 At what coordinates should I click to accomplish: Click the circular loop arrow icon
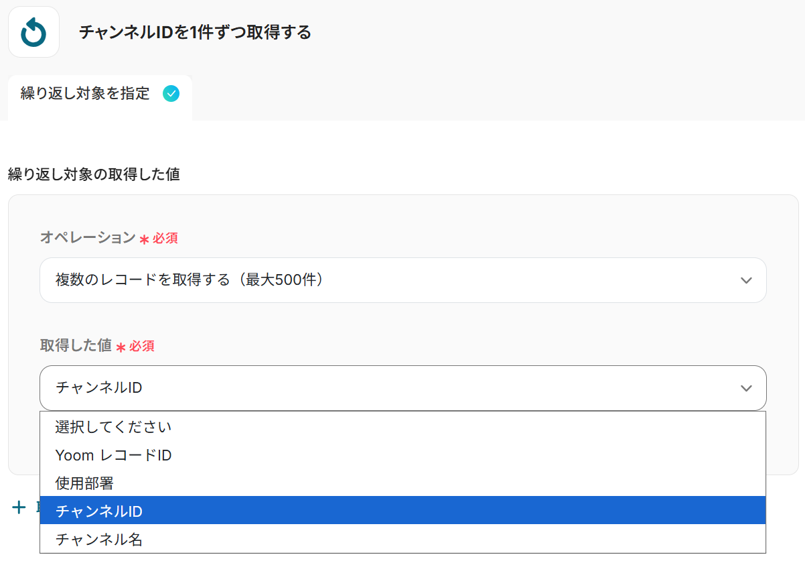33,32
